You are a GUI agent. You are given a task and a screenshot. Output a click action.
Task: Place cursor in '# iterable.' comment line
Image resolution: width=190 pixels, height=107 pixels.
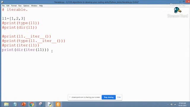15,10
